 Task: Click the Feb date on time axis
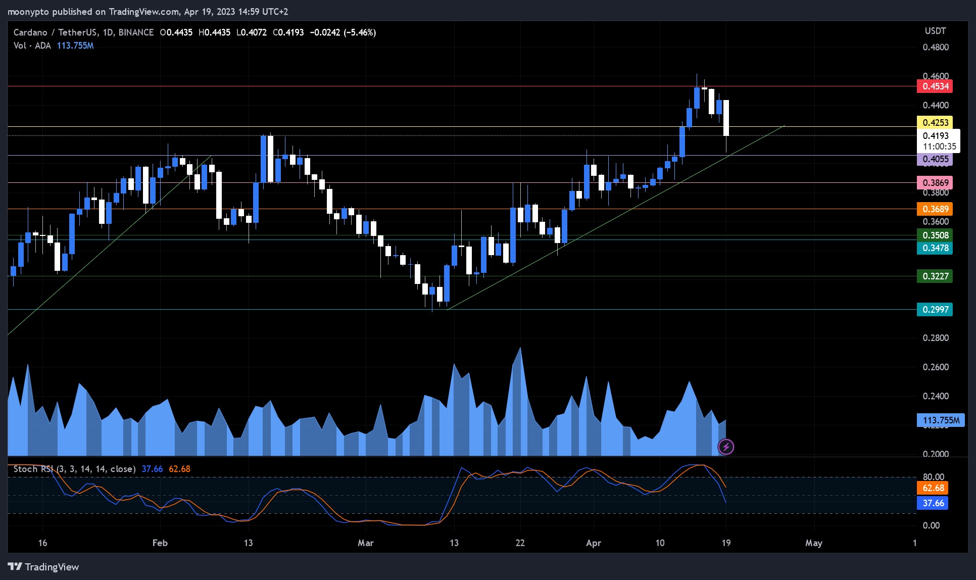pyautogui.click(x=160, y=543)
